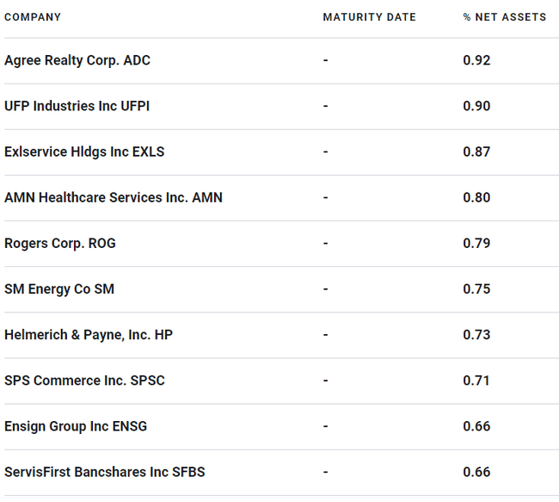Click the 0.92 net assets value

click(x=476, y=60)
